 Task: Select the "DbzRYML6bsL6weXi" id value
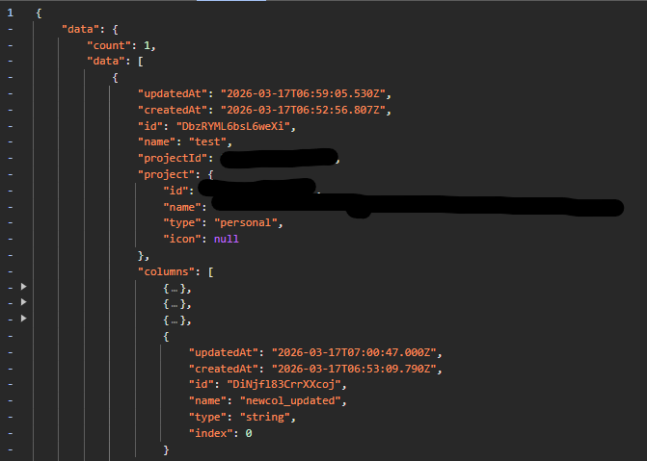coord(233,126)
